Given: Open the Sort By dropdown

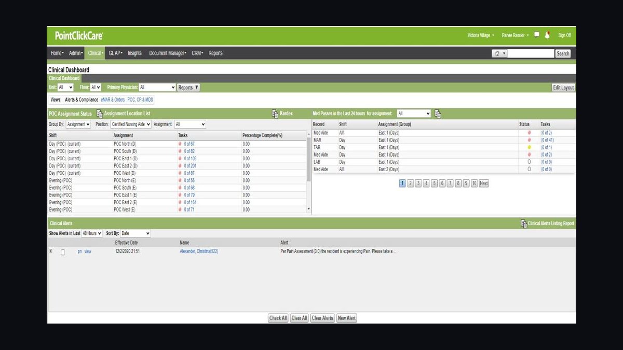Looking at the screenshot, I should (x=135, y=234).
